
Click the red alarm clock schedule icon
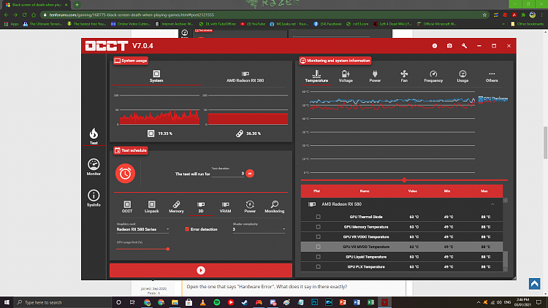(x=125, y=173)
